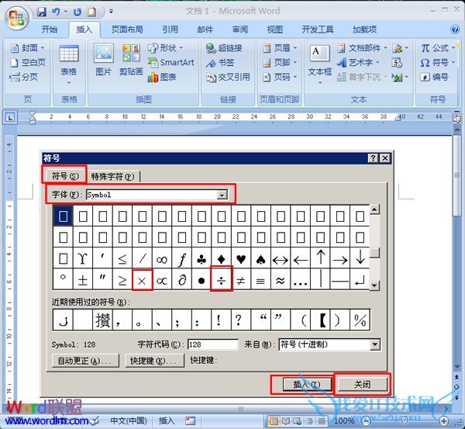The width and height of the screenshot is (465, 429).
Task: Open the 页面布局 ribbon tab
Action: tap(127, 29)
